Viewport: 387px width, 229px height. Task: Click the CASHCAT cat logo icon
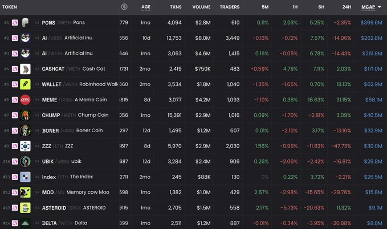(x=25, y=69)
